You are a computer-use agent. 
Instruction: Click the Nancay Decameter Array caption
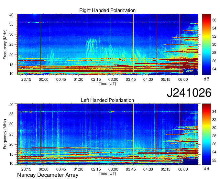48,175
